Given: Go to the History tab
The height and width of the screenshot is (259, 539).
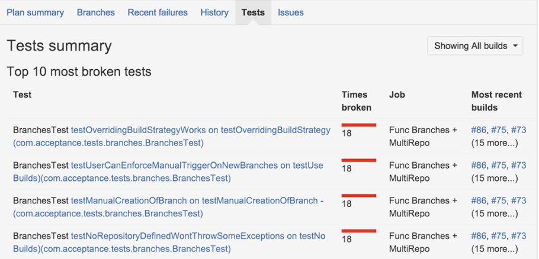Looking at the screenshot, I should (x=214, y=12).
